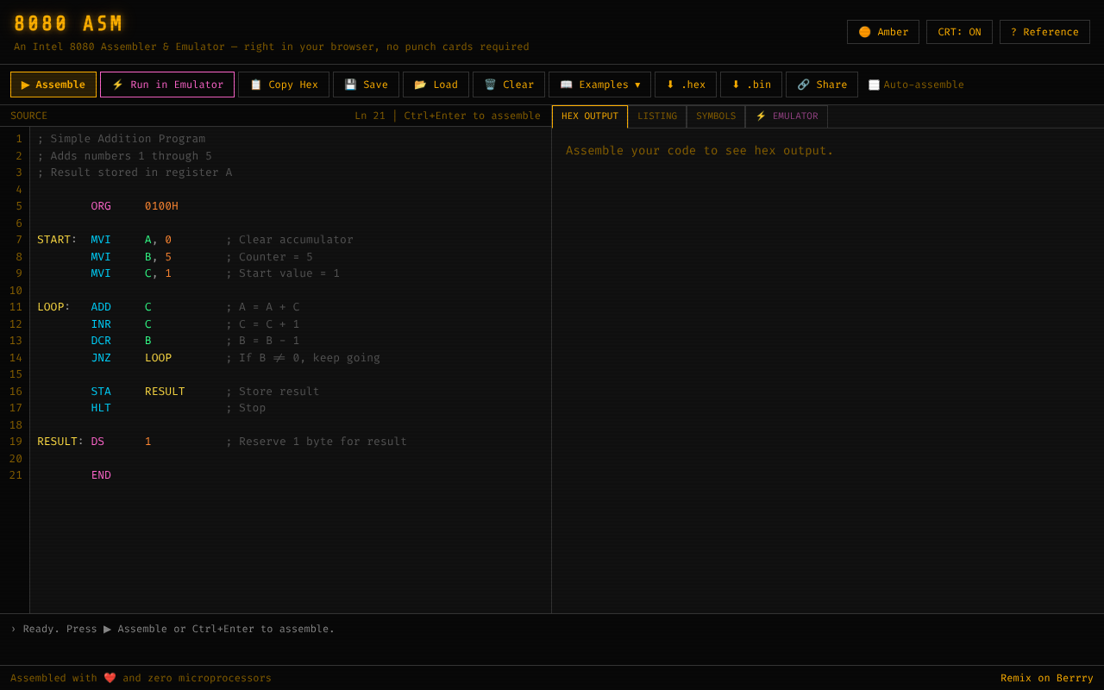The width and height of the screenshot is (1104, 690).
Task: Open the Examples dropdown
Action: click(599, 85)
